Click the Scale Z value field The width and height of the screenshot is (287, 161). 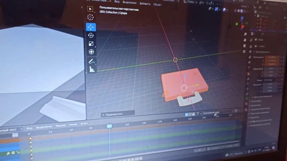point(269,91)
